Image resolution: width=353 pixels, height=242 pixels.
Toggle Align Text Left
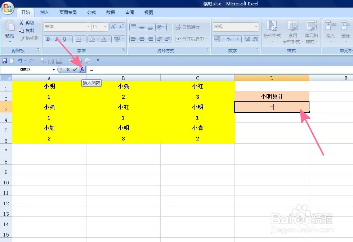click(134, 39)
